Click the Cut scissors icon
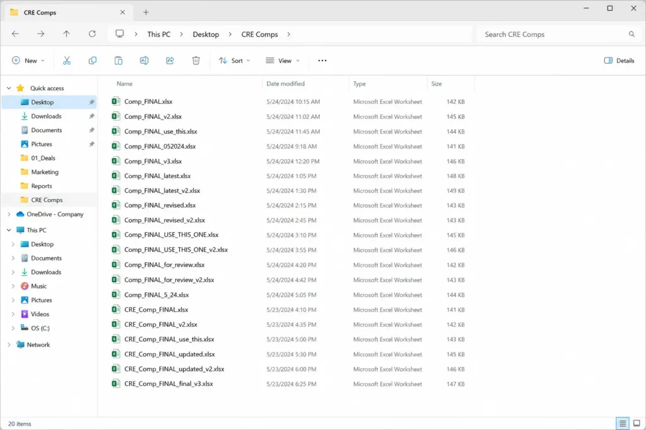The height and width of the screenshot is (430, 646). click(67, 60)
